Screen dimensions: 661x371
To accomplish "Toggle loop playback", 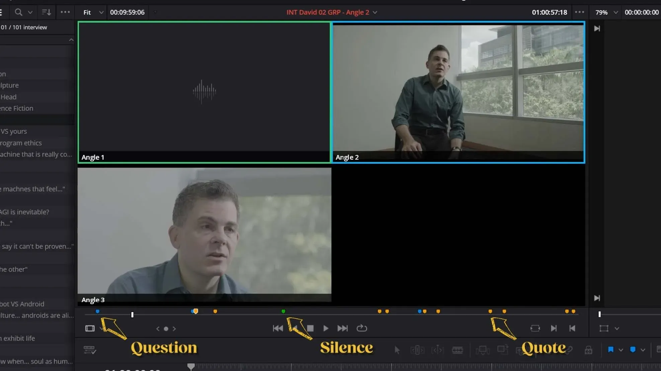I will coord(362,328).
